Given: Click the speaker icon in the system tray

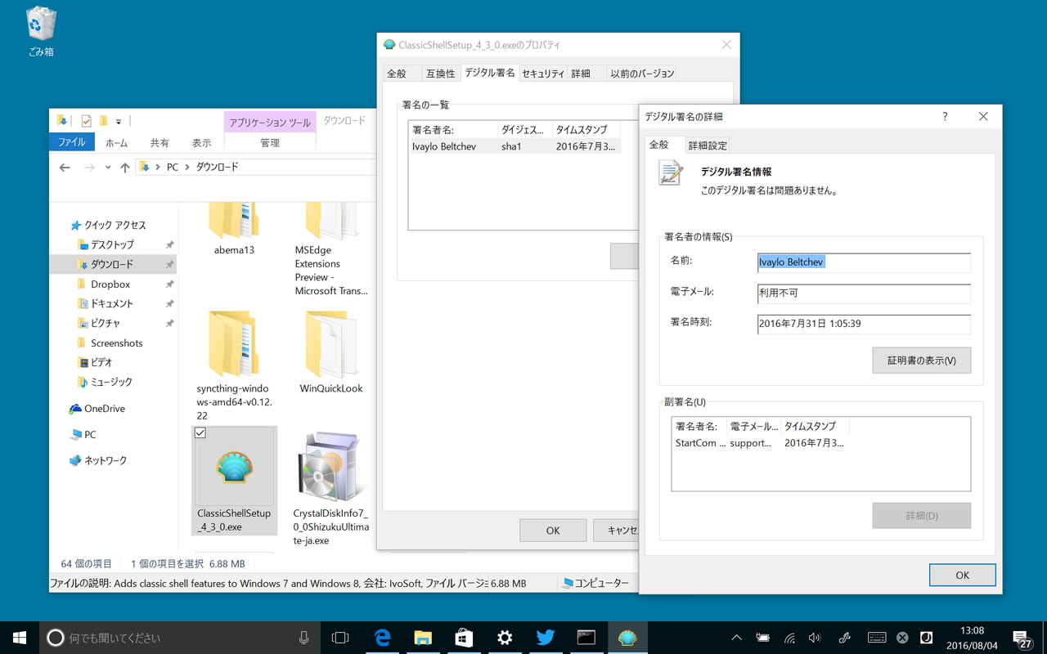Looking at the screenshot, I should tap(815, 638).
